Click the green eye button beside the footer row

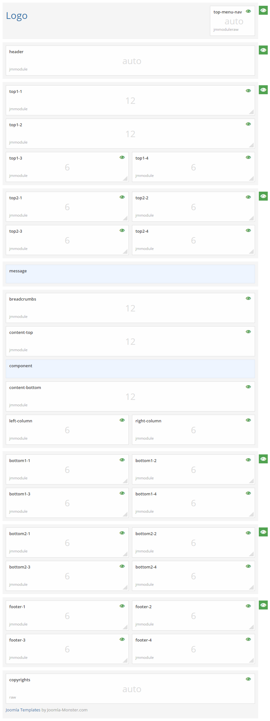(263, 605)
